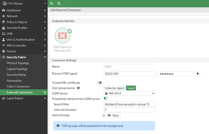Click the hamburger menu icon in top bar

(x=51, y=3)
